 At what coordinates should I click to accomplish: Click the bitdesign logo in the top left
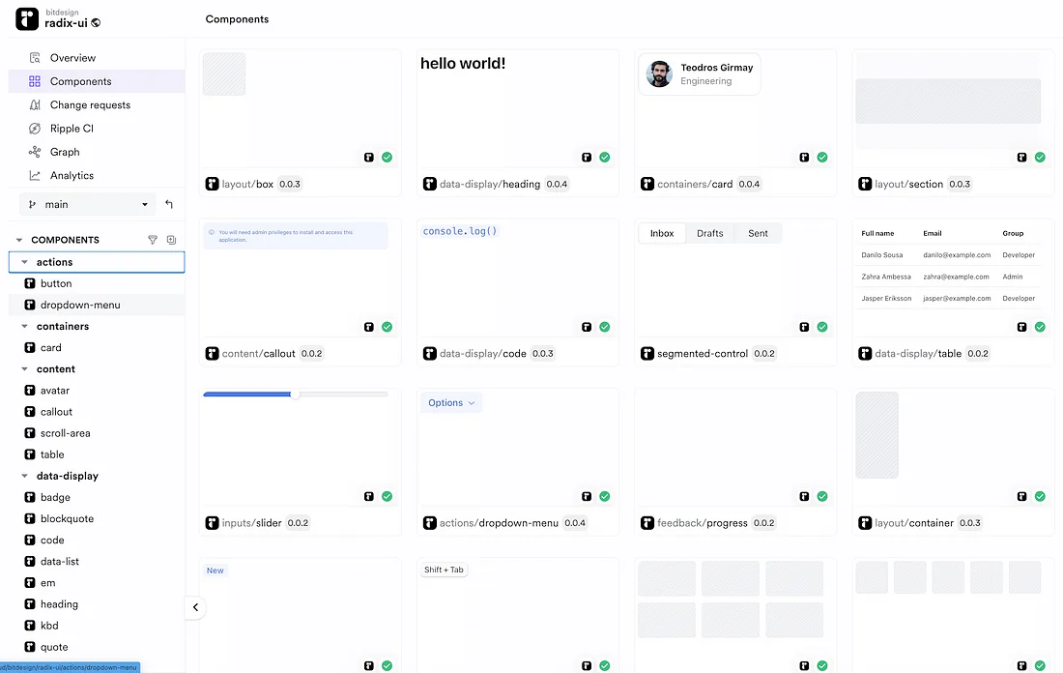pyautogui.click(x=27, y=18)
